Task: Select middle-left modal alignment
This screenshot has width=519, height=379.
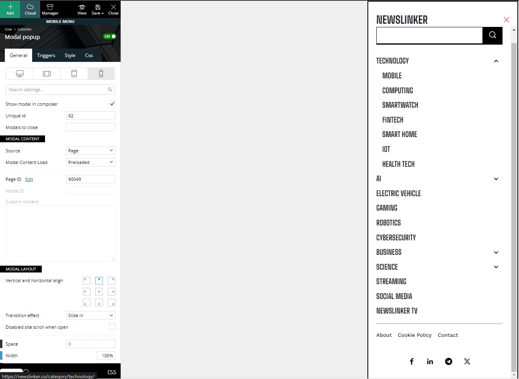Action: (x=86, y=291)
